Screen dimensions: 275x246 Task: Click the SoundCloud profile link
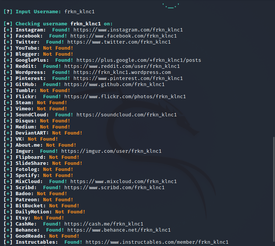click(126, 115)
